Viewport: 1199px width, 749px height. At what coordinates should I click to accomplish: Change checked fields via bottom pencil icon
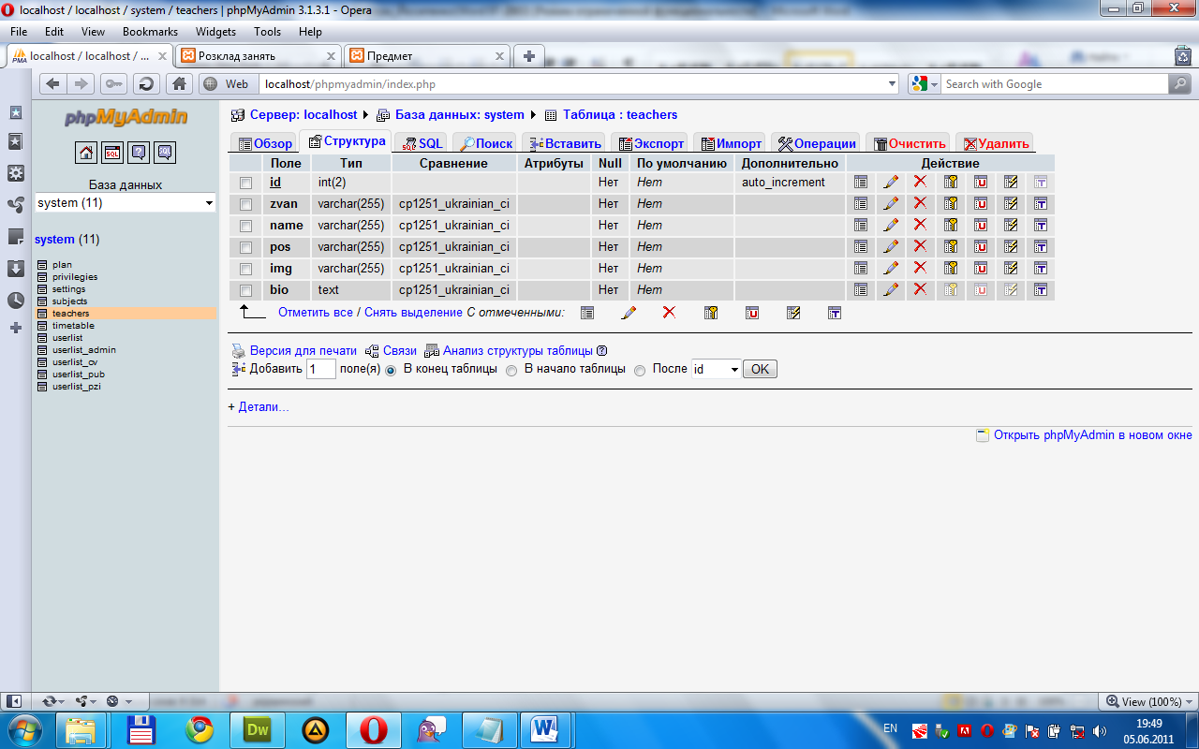629,313
